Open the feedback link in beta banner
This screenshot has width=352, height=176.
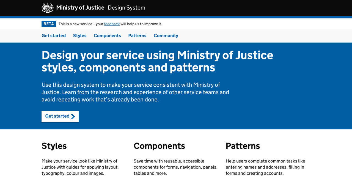(112, 24)
